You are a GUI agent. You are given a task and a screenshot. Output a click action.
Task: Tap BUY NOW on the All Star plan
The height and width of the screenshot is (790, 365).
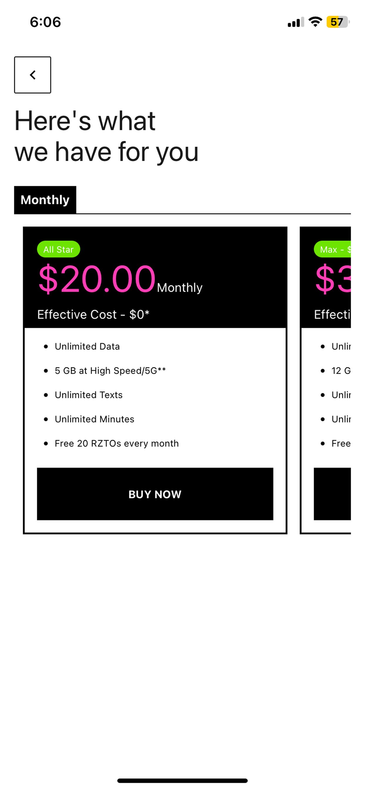155,494
